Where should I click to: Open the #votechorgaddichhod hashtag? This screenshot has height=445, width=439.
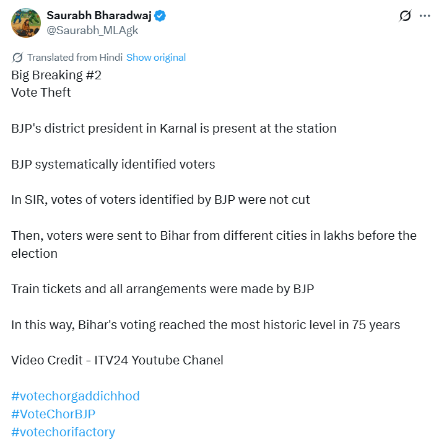click(76, 396)
